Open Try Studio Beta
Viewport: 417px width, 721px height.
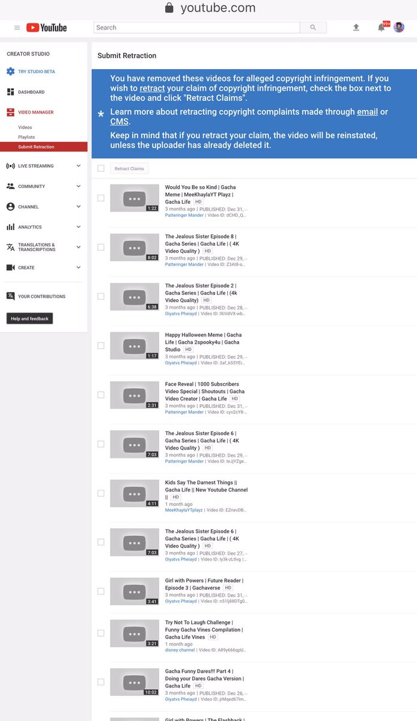point(37,71)
